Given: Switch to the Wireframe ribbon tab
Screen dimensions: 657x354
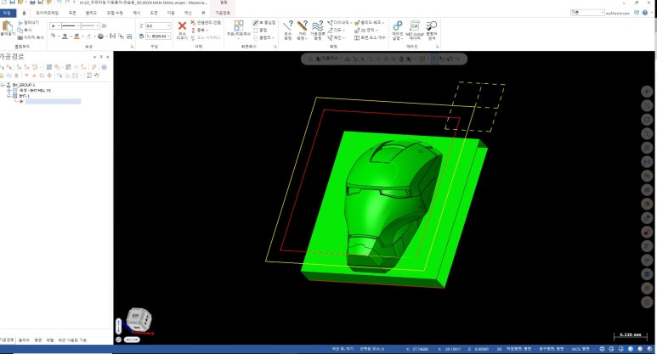Looking at the screenshot, I should [47, 13].
